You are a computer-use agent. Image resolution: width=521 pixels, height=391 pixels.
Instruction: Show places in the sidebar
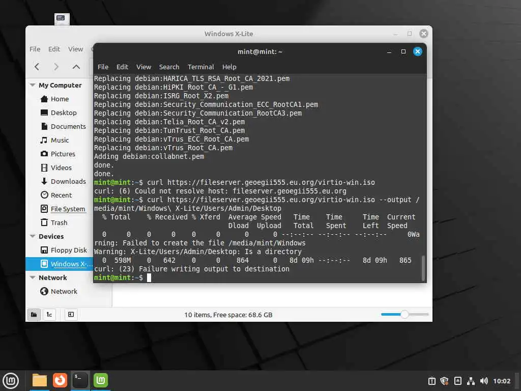click(34, 315)
